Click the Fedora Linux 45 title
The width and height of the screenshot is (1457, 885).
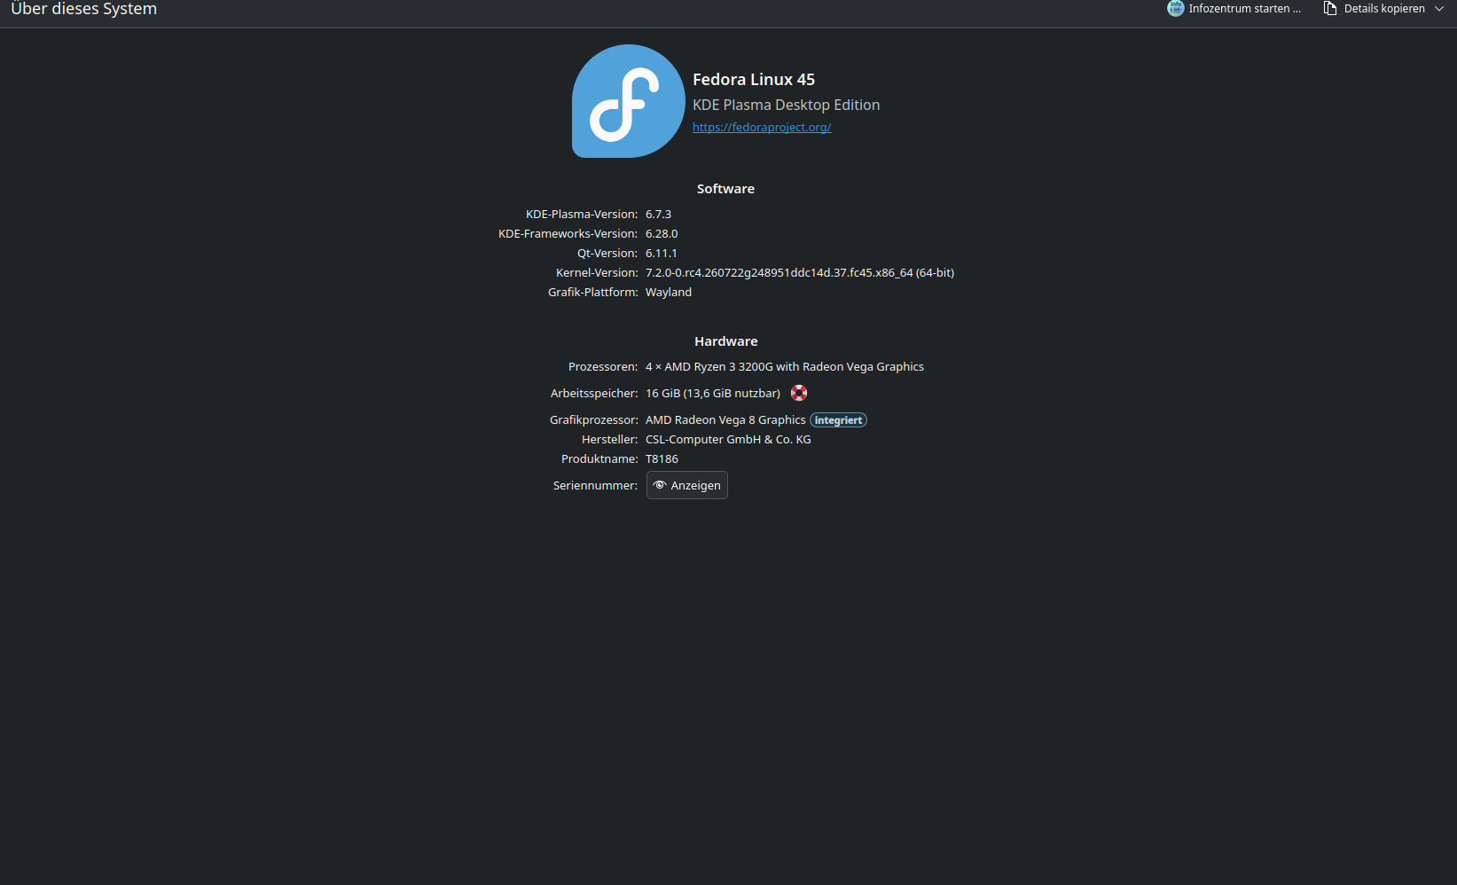pos(754,80)
